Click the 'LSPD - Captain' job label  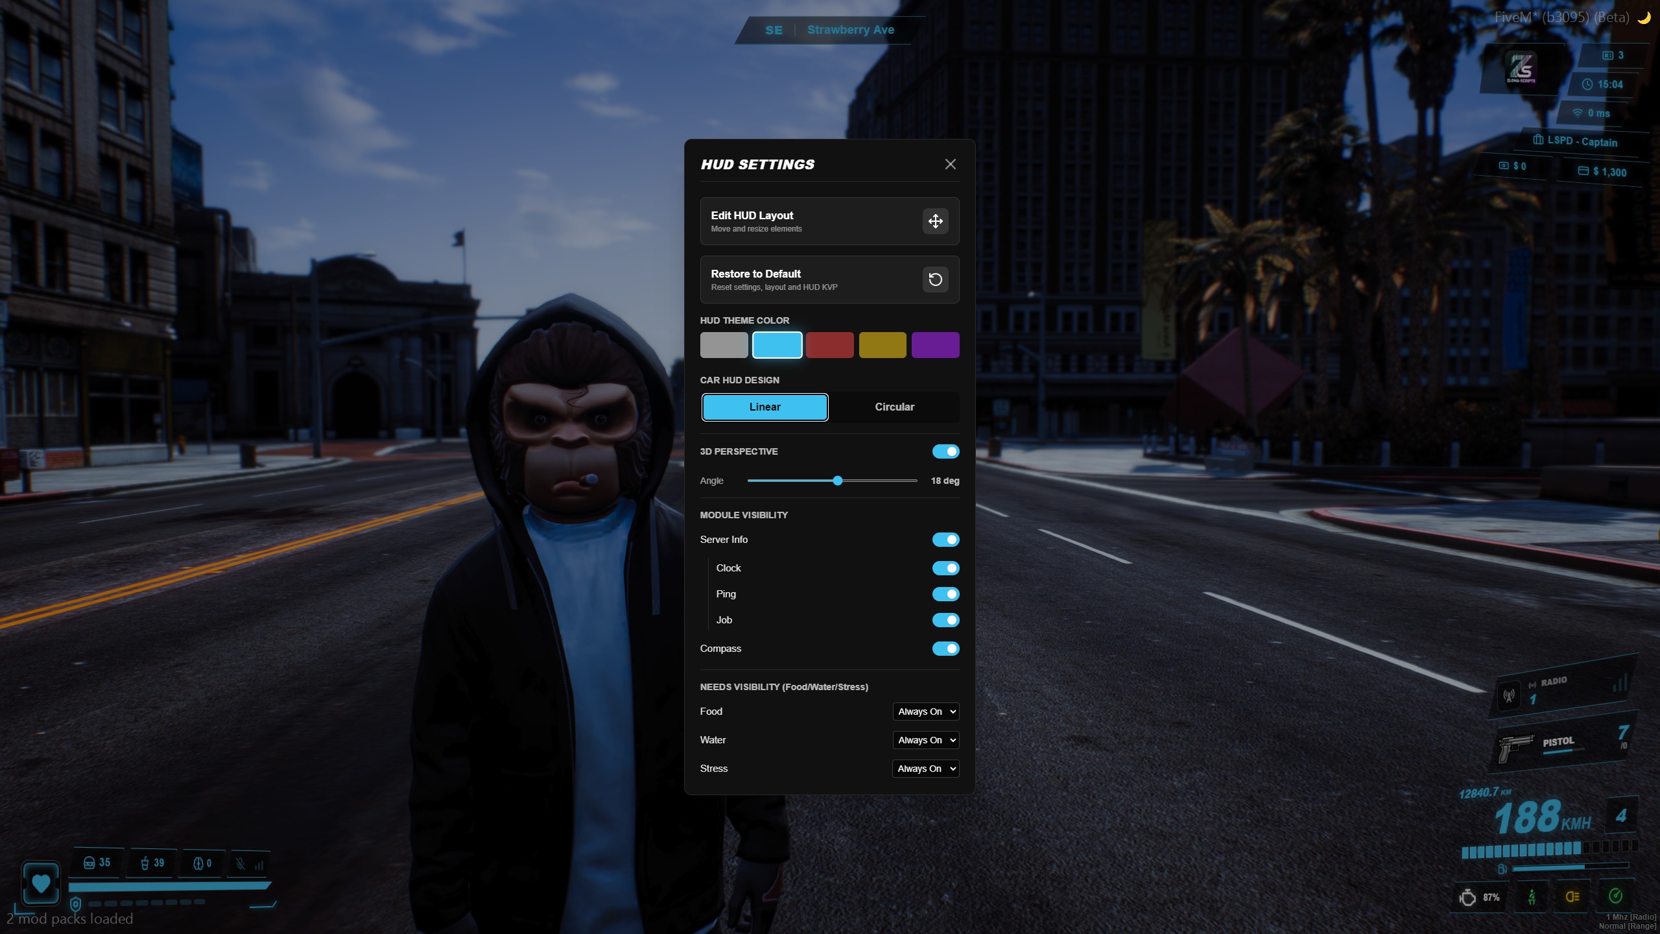coord(1582,141)
